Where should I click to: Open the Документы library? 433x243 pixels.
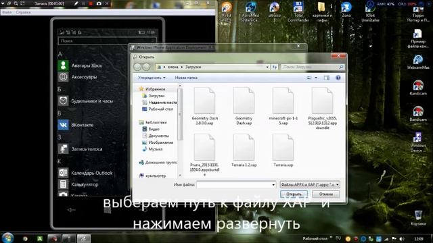pyautogui.click(x=158, y=136)
